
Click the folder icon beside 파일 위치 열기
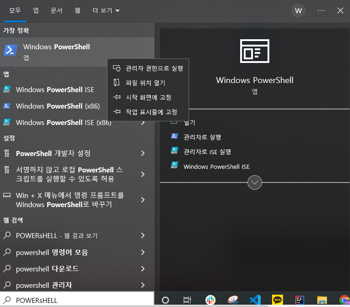click(x=117, y=83)
